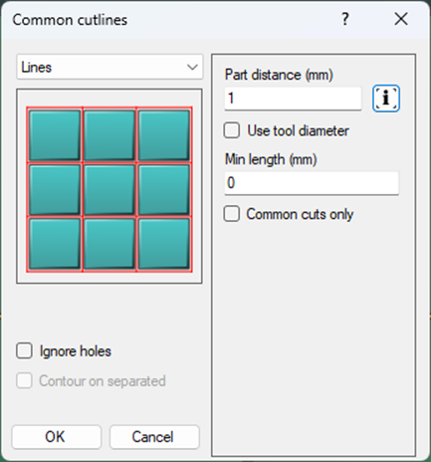Click the center teal tile in the preview
The height and width of the screenshot is (462, 431).
point(109,190)
